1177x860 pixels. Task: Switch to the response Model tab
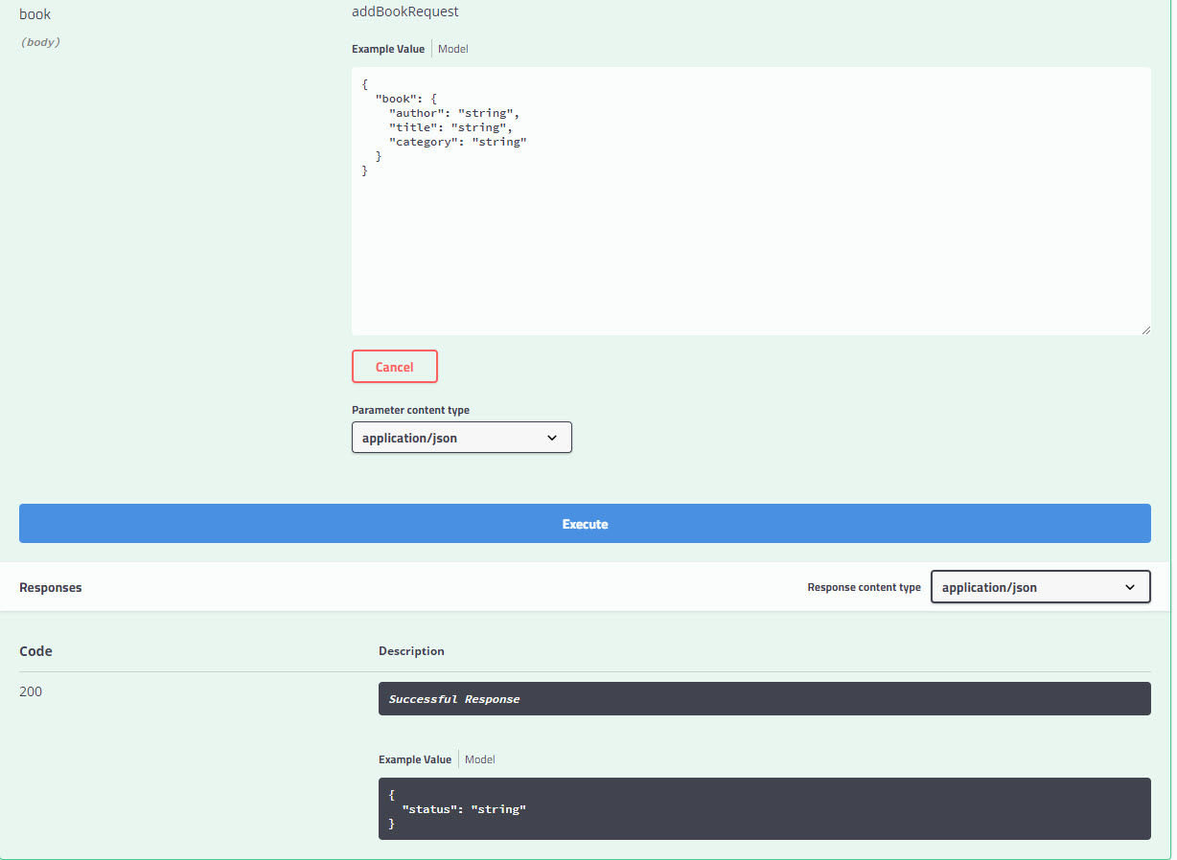tap(480, 759)
